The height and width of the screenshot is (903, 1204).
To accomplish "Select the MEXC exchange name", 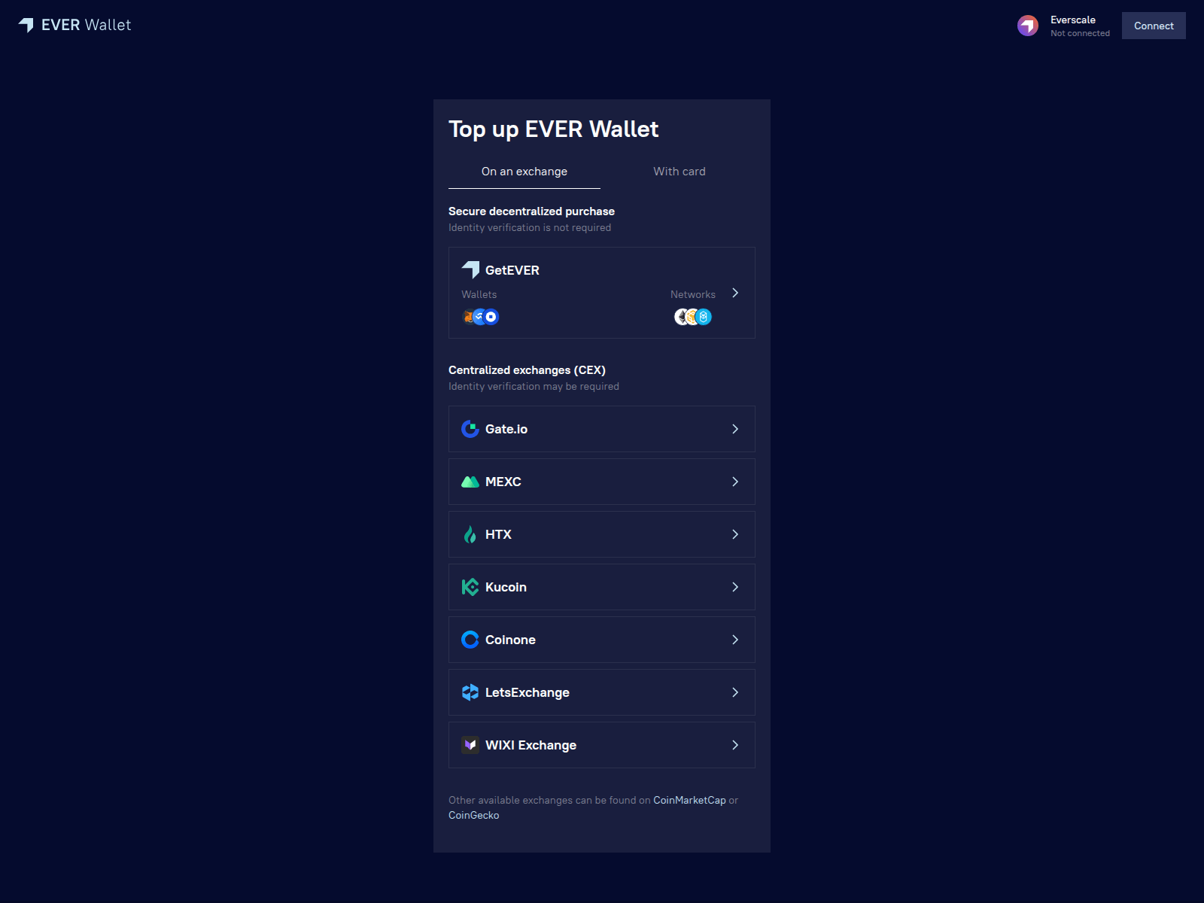I will click(x=503, y=482).
